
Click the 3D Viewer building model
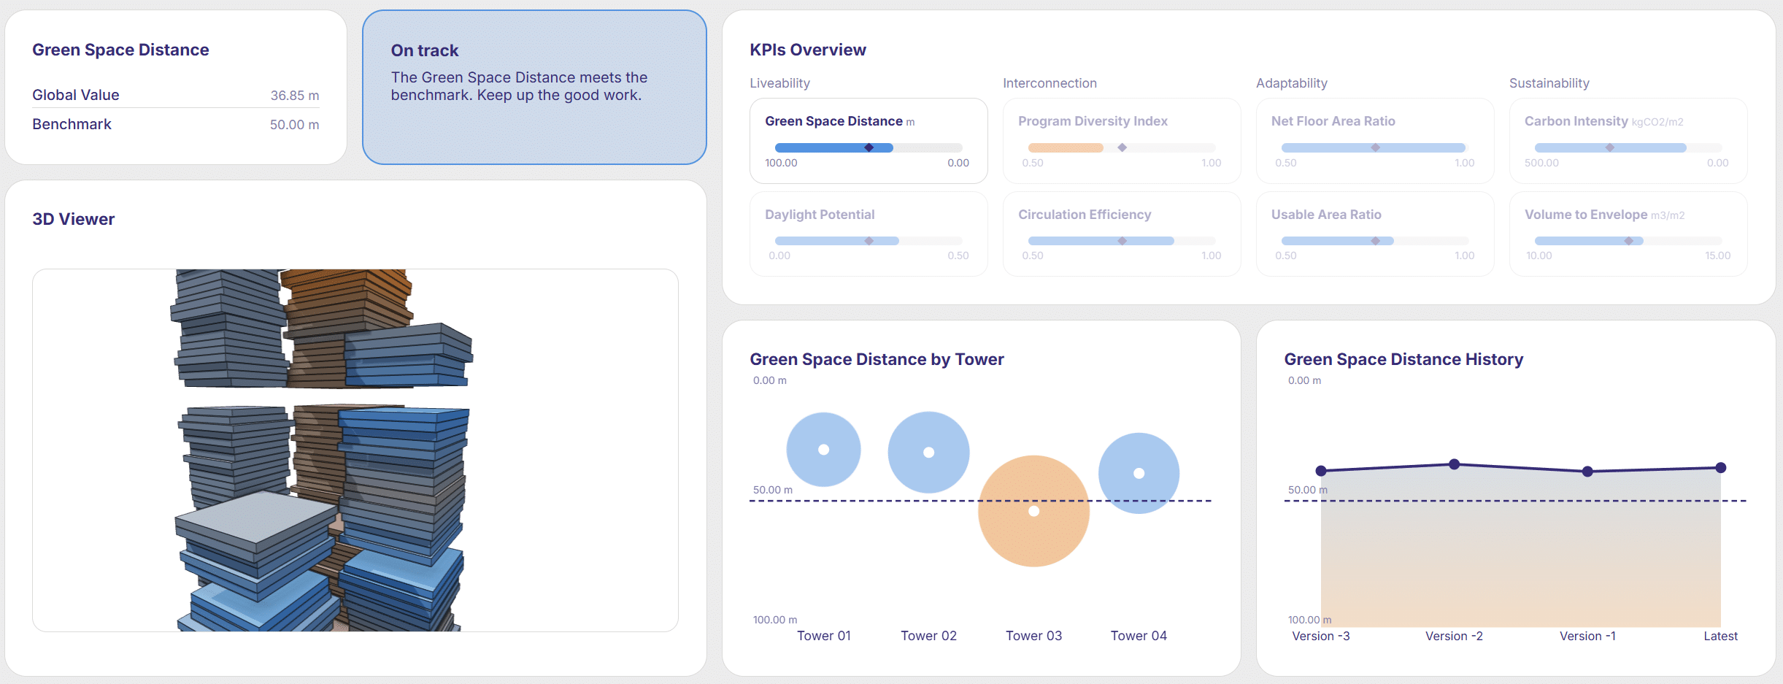tap(321, 450)
